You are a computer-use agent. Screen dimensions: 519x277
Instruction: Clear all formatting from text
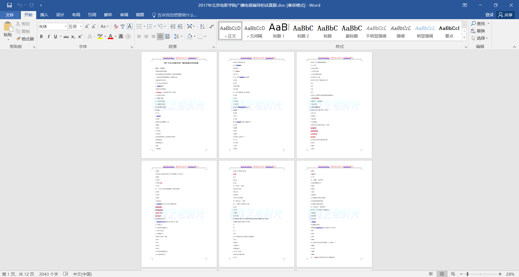(116, 26)
